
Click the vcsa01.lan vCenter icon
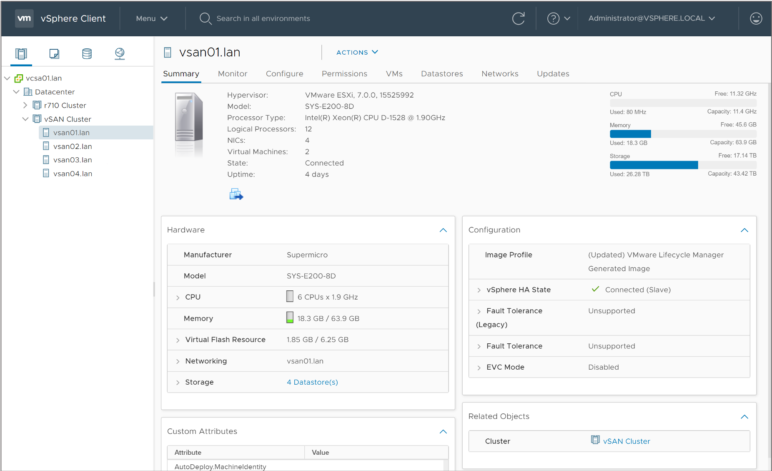[19, 78]
